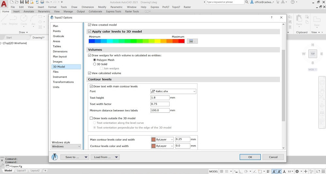Switch to the Annotate ribbon tab
The height and width of the screenshot is (174, 326).
[x=29, y=11]
